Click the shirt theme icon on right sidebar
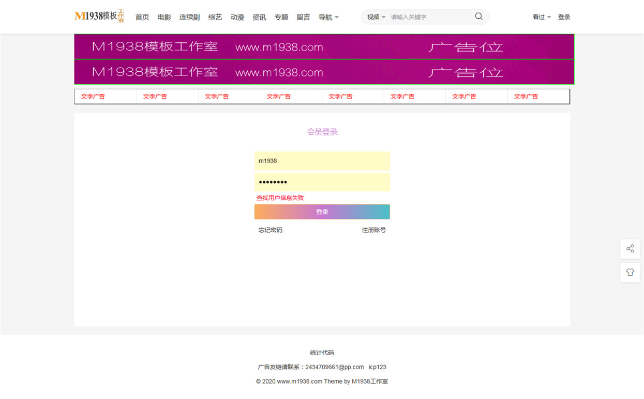The image size is (644, 399). [x=630, y=273]
